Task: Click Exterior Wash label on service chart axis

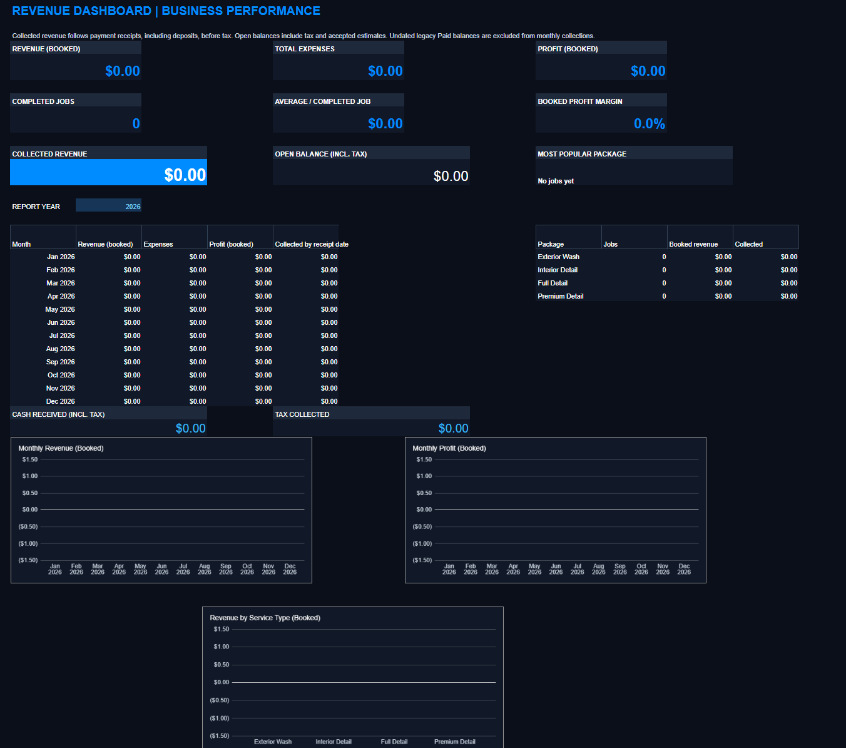Action: (273, 742)
